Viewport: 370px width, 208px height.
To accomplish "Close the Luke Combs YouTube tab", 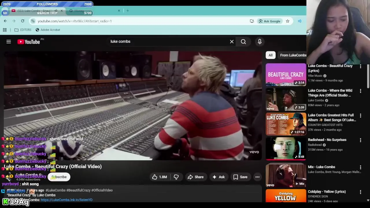I will pos(61,11).
